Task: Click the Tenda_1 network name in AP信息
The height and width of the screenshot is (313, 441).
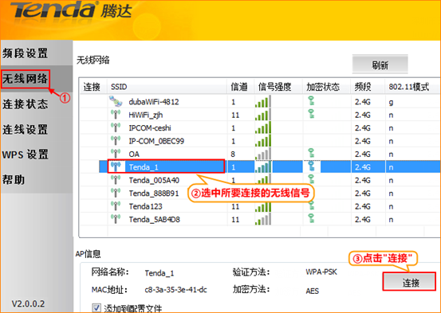Action: point(159,273)
